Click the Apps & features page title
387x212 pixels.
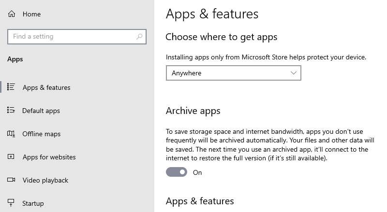(212, 14)
